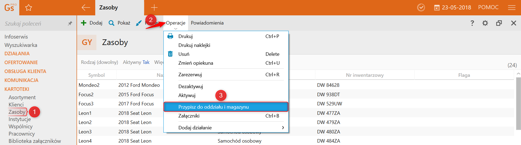Click in Szukaj poleceń search field
The image size is (521, 145).
[34, 23]
